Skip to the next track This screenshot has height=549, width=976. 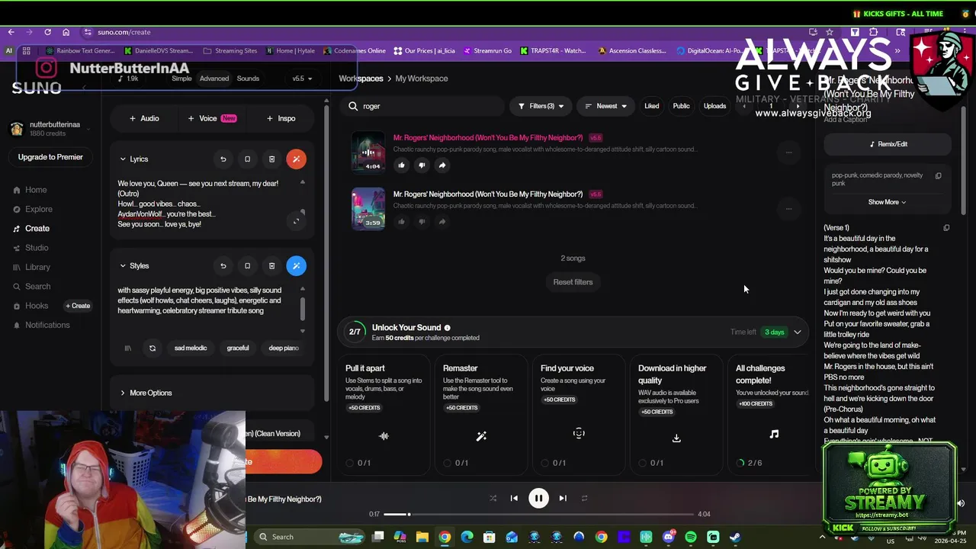563,498
